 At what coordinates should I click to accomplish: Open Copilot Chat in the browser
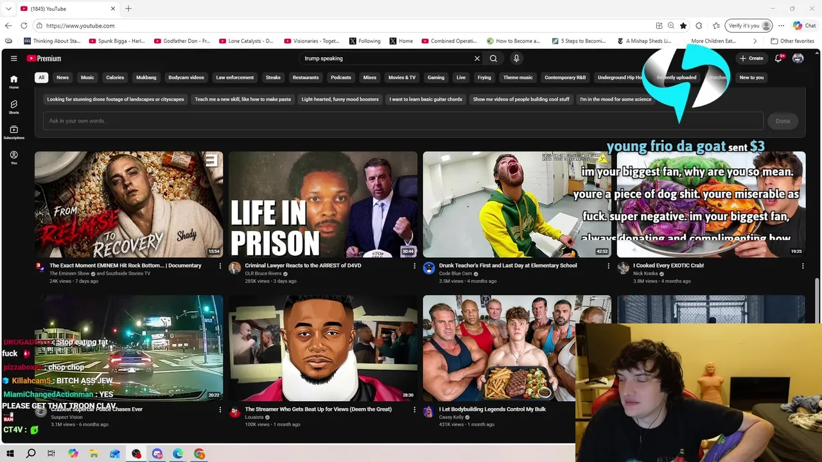[x=805, y=26]
